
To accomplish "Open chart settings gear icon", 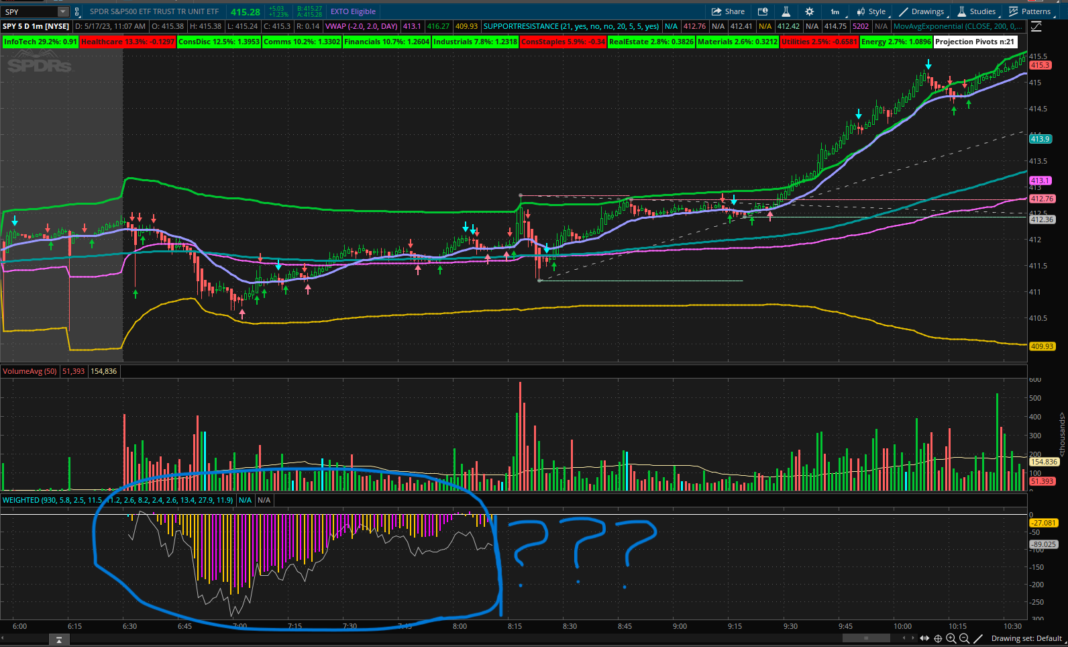I will [809, 11].
